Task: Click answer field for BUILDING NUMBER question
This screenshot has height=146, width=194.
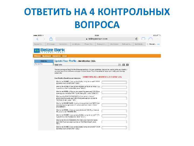Action: point(114,98)
